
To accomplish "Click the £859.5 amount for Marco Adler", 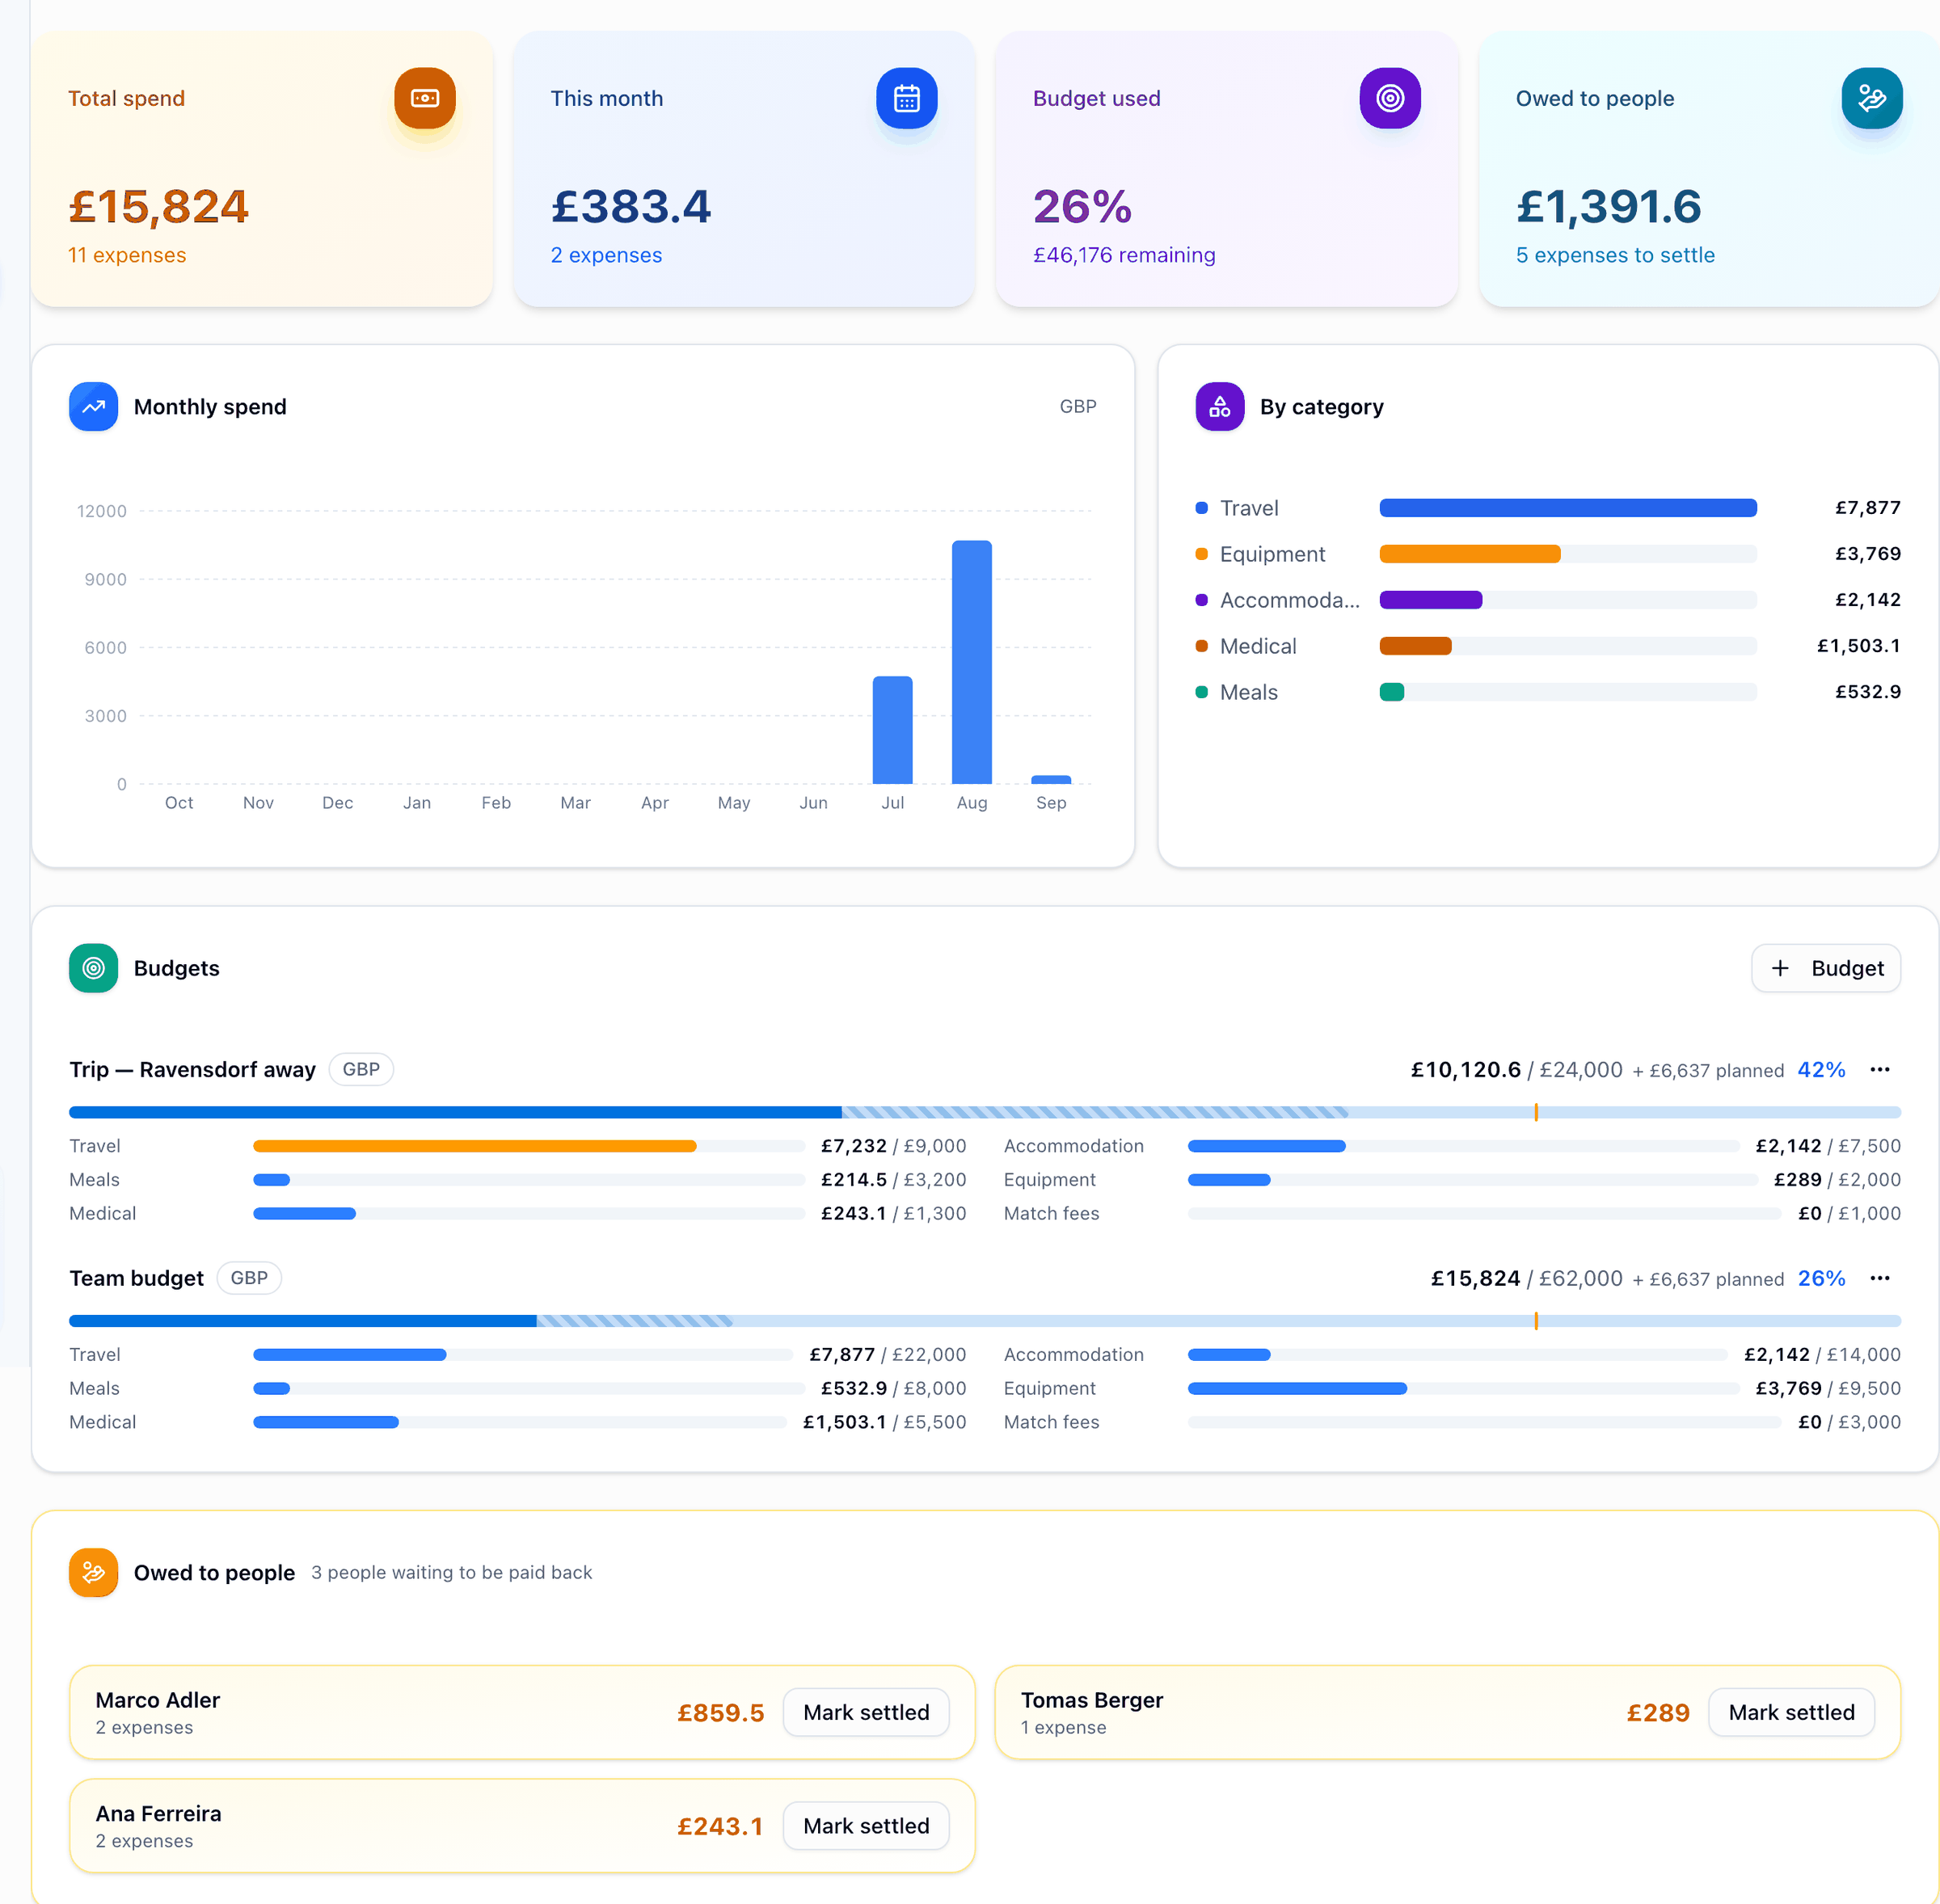I will [720, 1713].
